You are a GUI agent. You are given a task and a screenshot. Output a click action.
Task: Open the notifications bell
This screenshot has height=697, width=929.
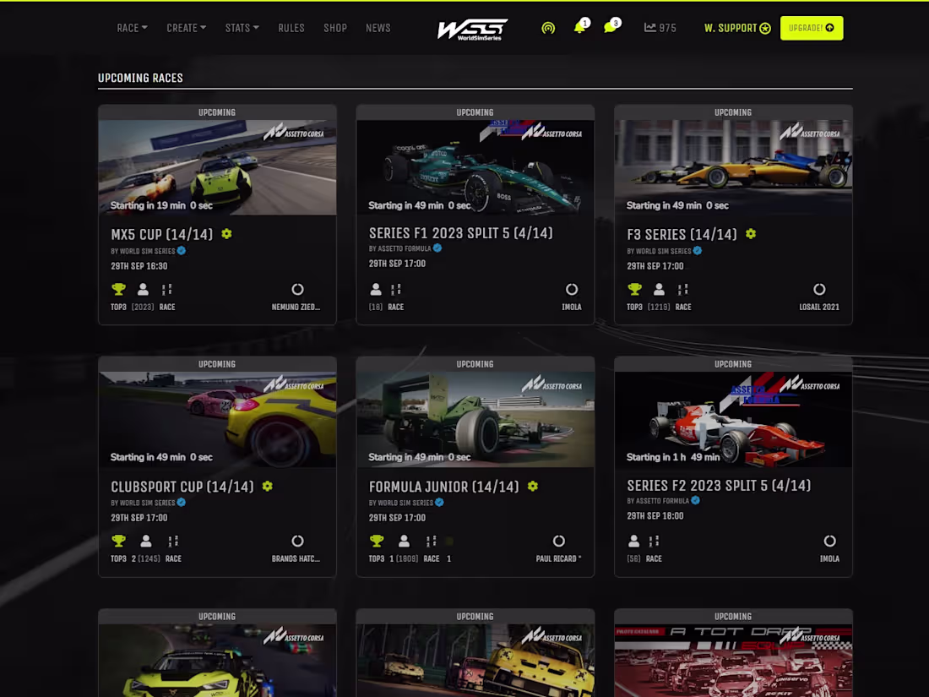click(x=580, y=27)
